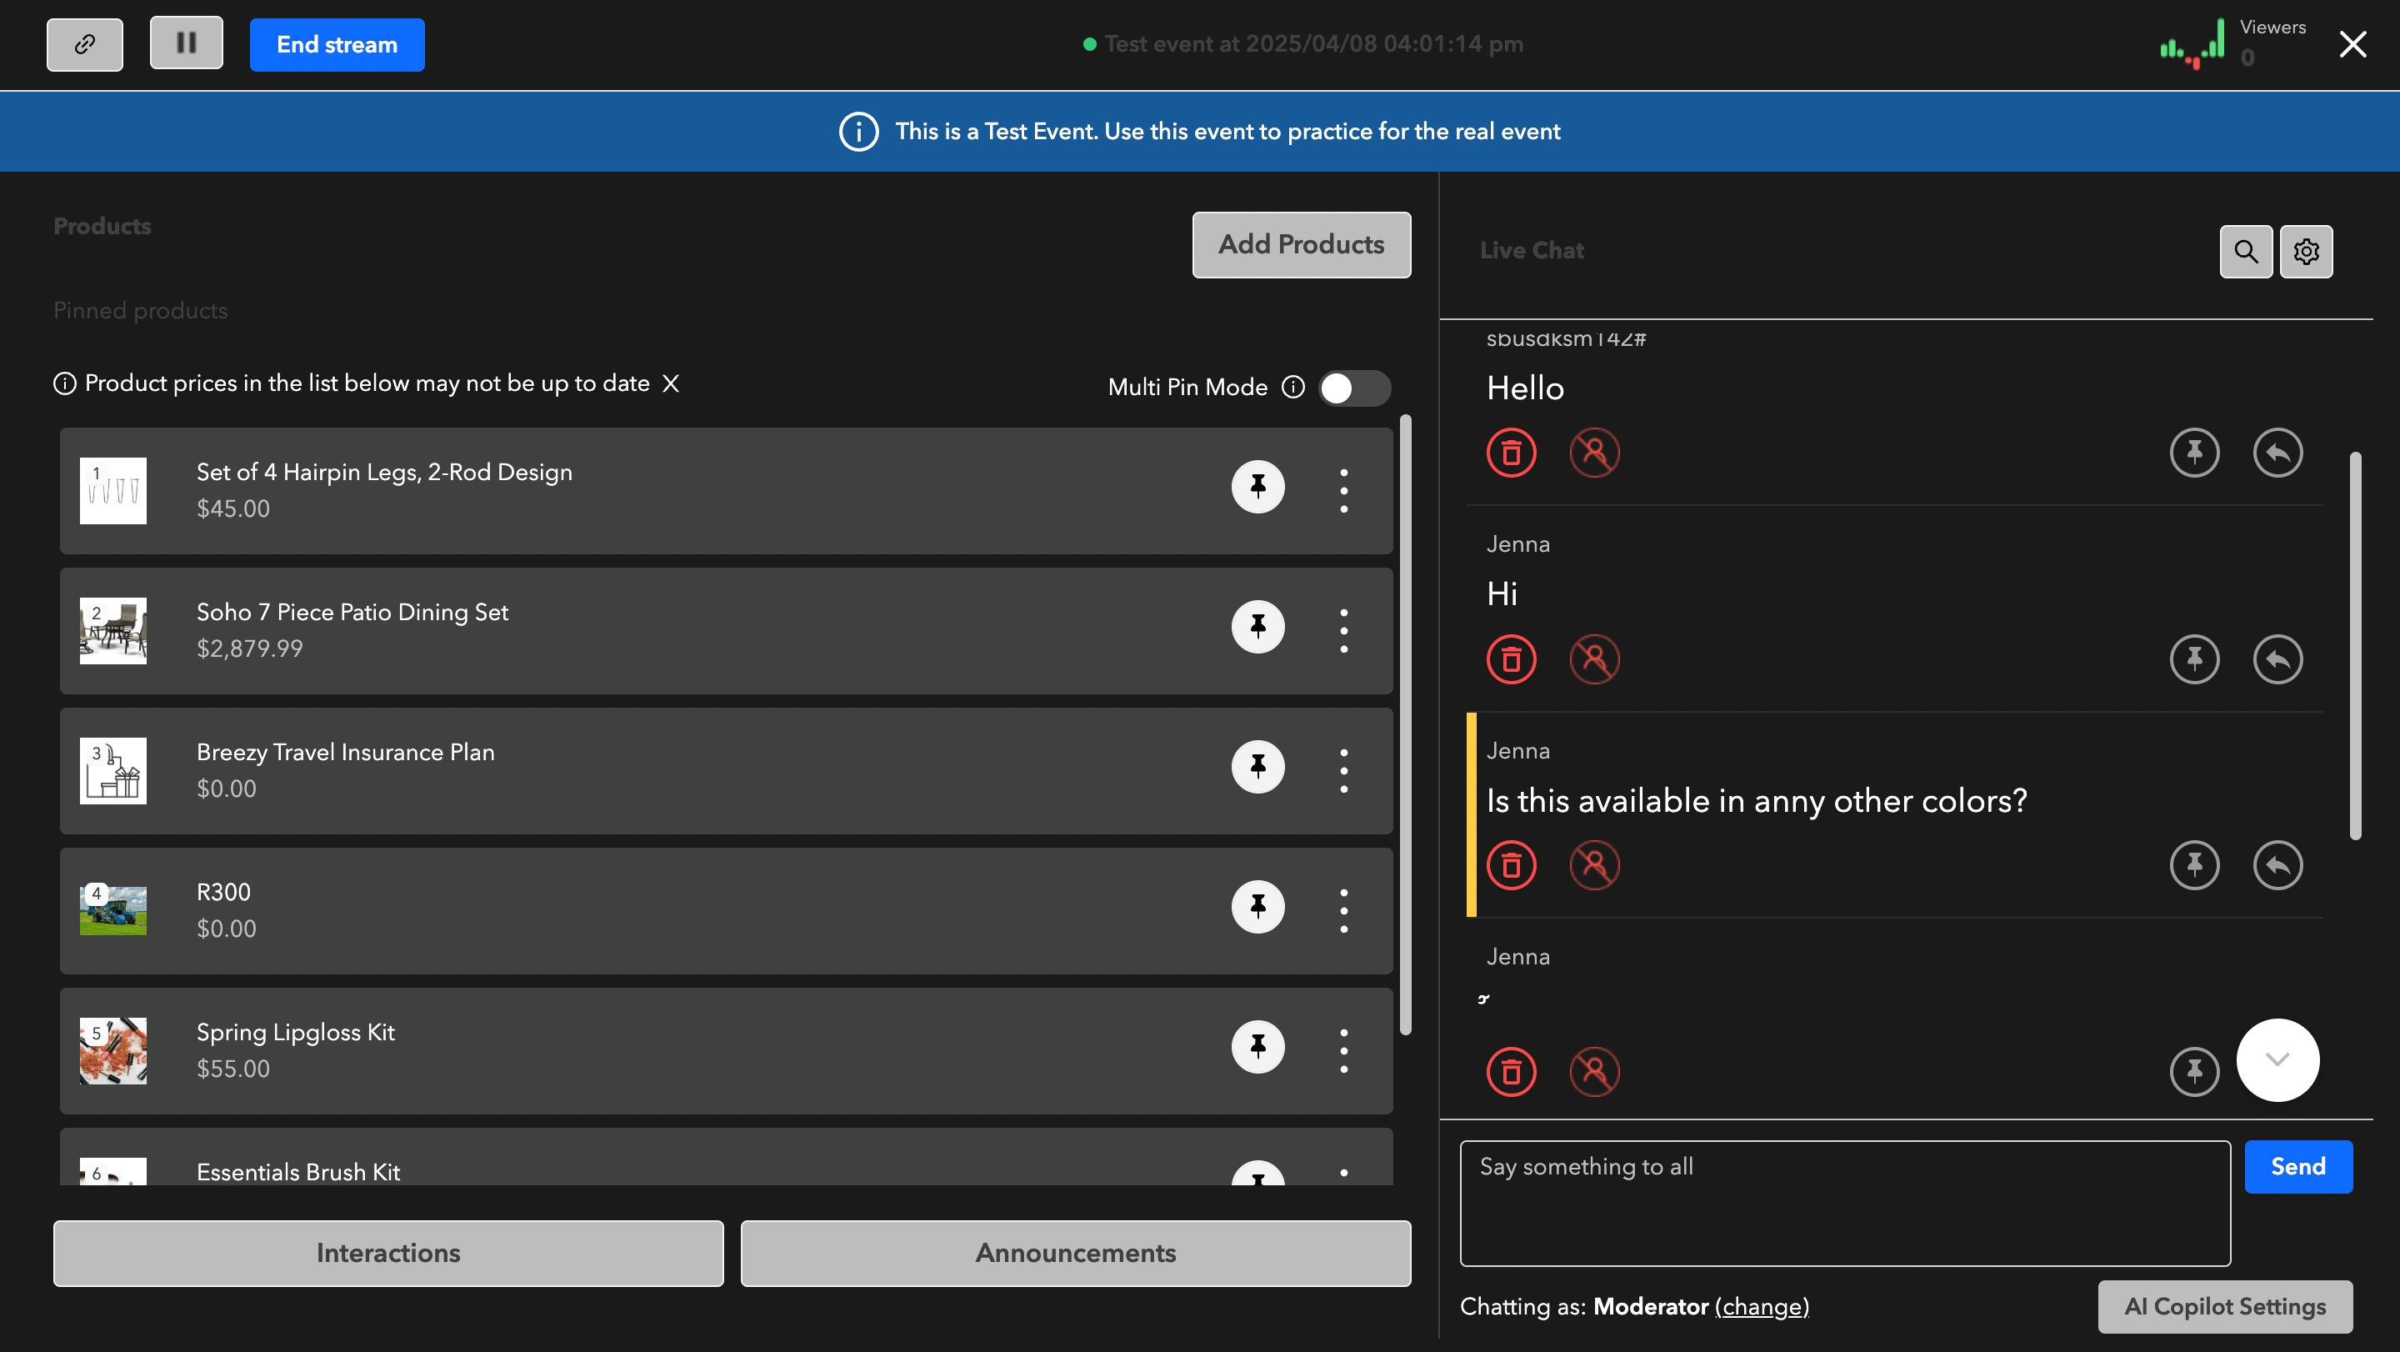Pin the Set of 4 Hairpin Legs product

[x=1258, y=487]
